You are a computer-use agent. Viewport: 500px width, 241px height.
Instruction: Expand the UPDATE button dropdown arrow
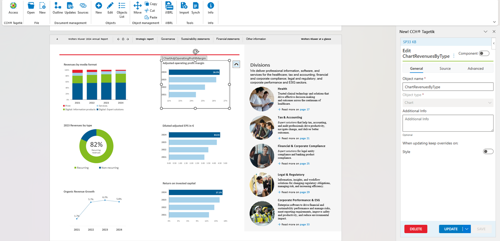pyautogui.click(x=467, y=229)
